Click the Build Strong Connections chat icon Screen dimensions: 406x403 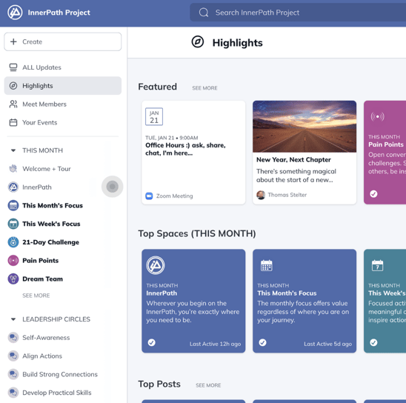[13, 374]
